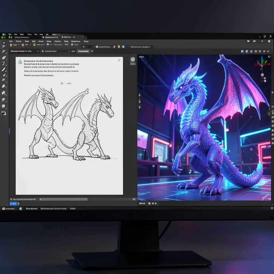Click the small icon right of the highlighted button
This screenshot has width=274, height=274.
tap(92, 51)
